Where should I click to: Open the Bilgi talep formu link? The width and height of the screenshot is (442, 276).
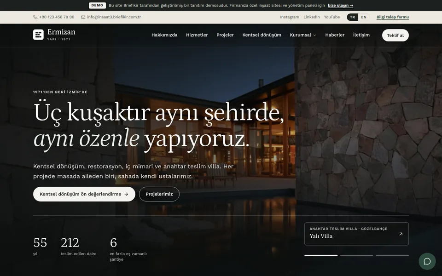pyautogui.click(x=392, y=17)
